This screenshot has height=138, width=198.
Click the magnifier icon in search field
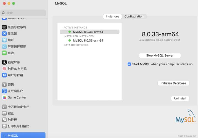point(4,13)
